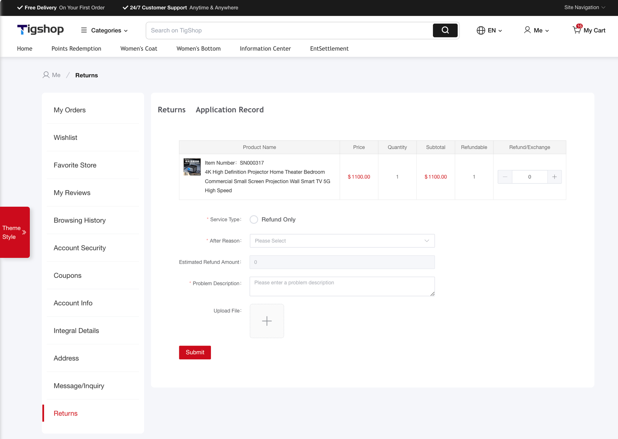Click the search magnifier button
The width and height of the screenshot is (618, 439).
click(x=445, y=30)
